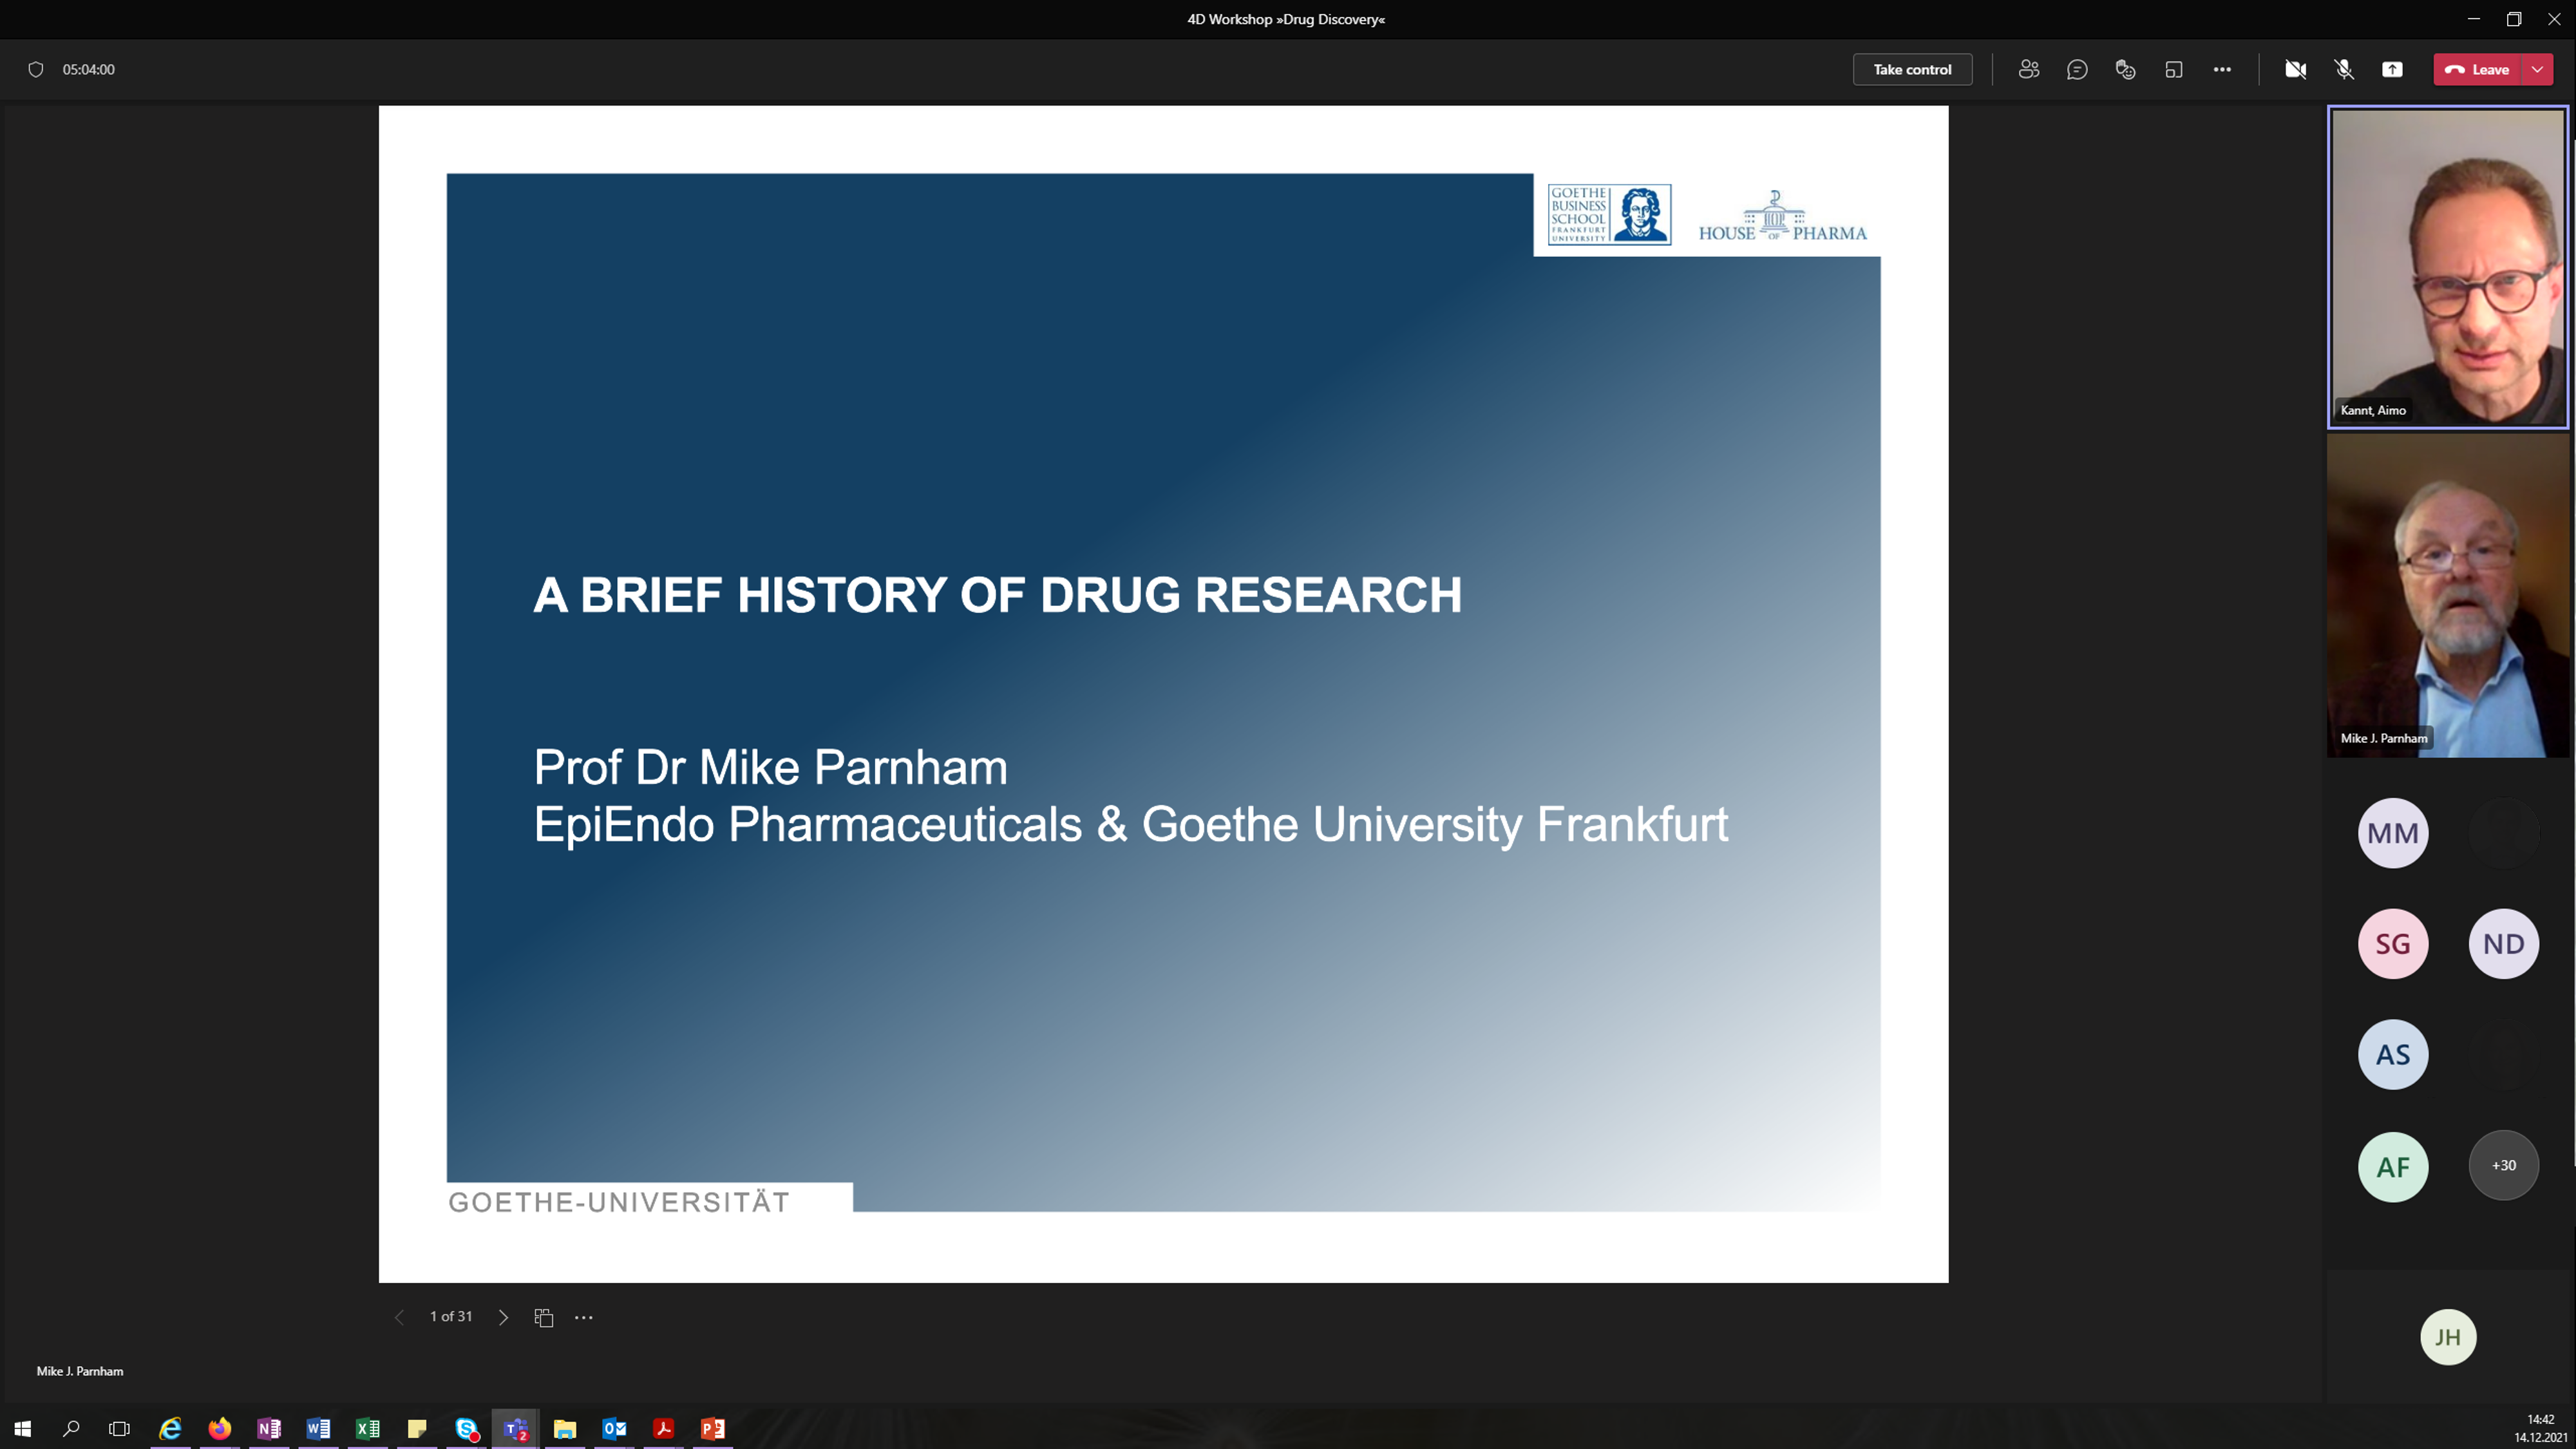Open Word from taskbar

coord(318,1428)
